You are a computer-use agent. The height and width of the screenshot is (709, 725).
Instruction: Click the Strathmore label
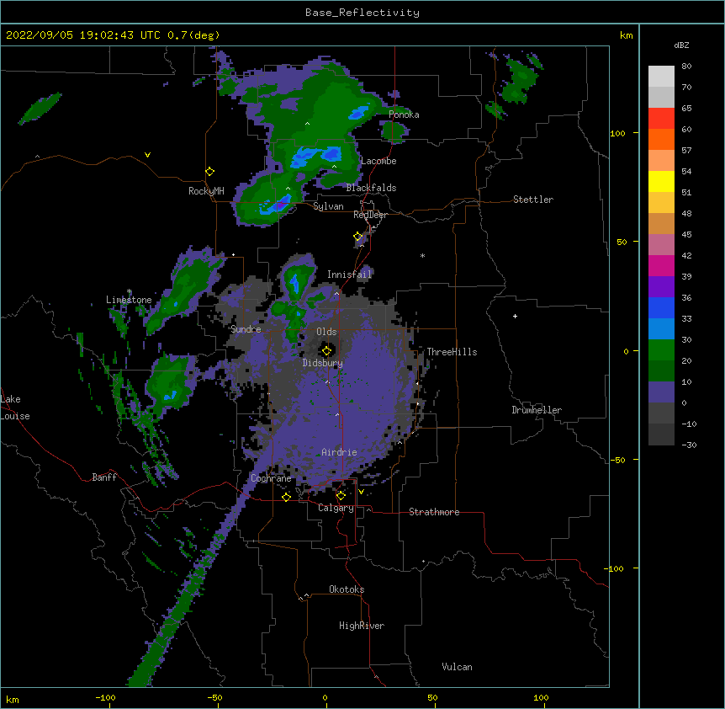(434, 512)
